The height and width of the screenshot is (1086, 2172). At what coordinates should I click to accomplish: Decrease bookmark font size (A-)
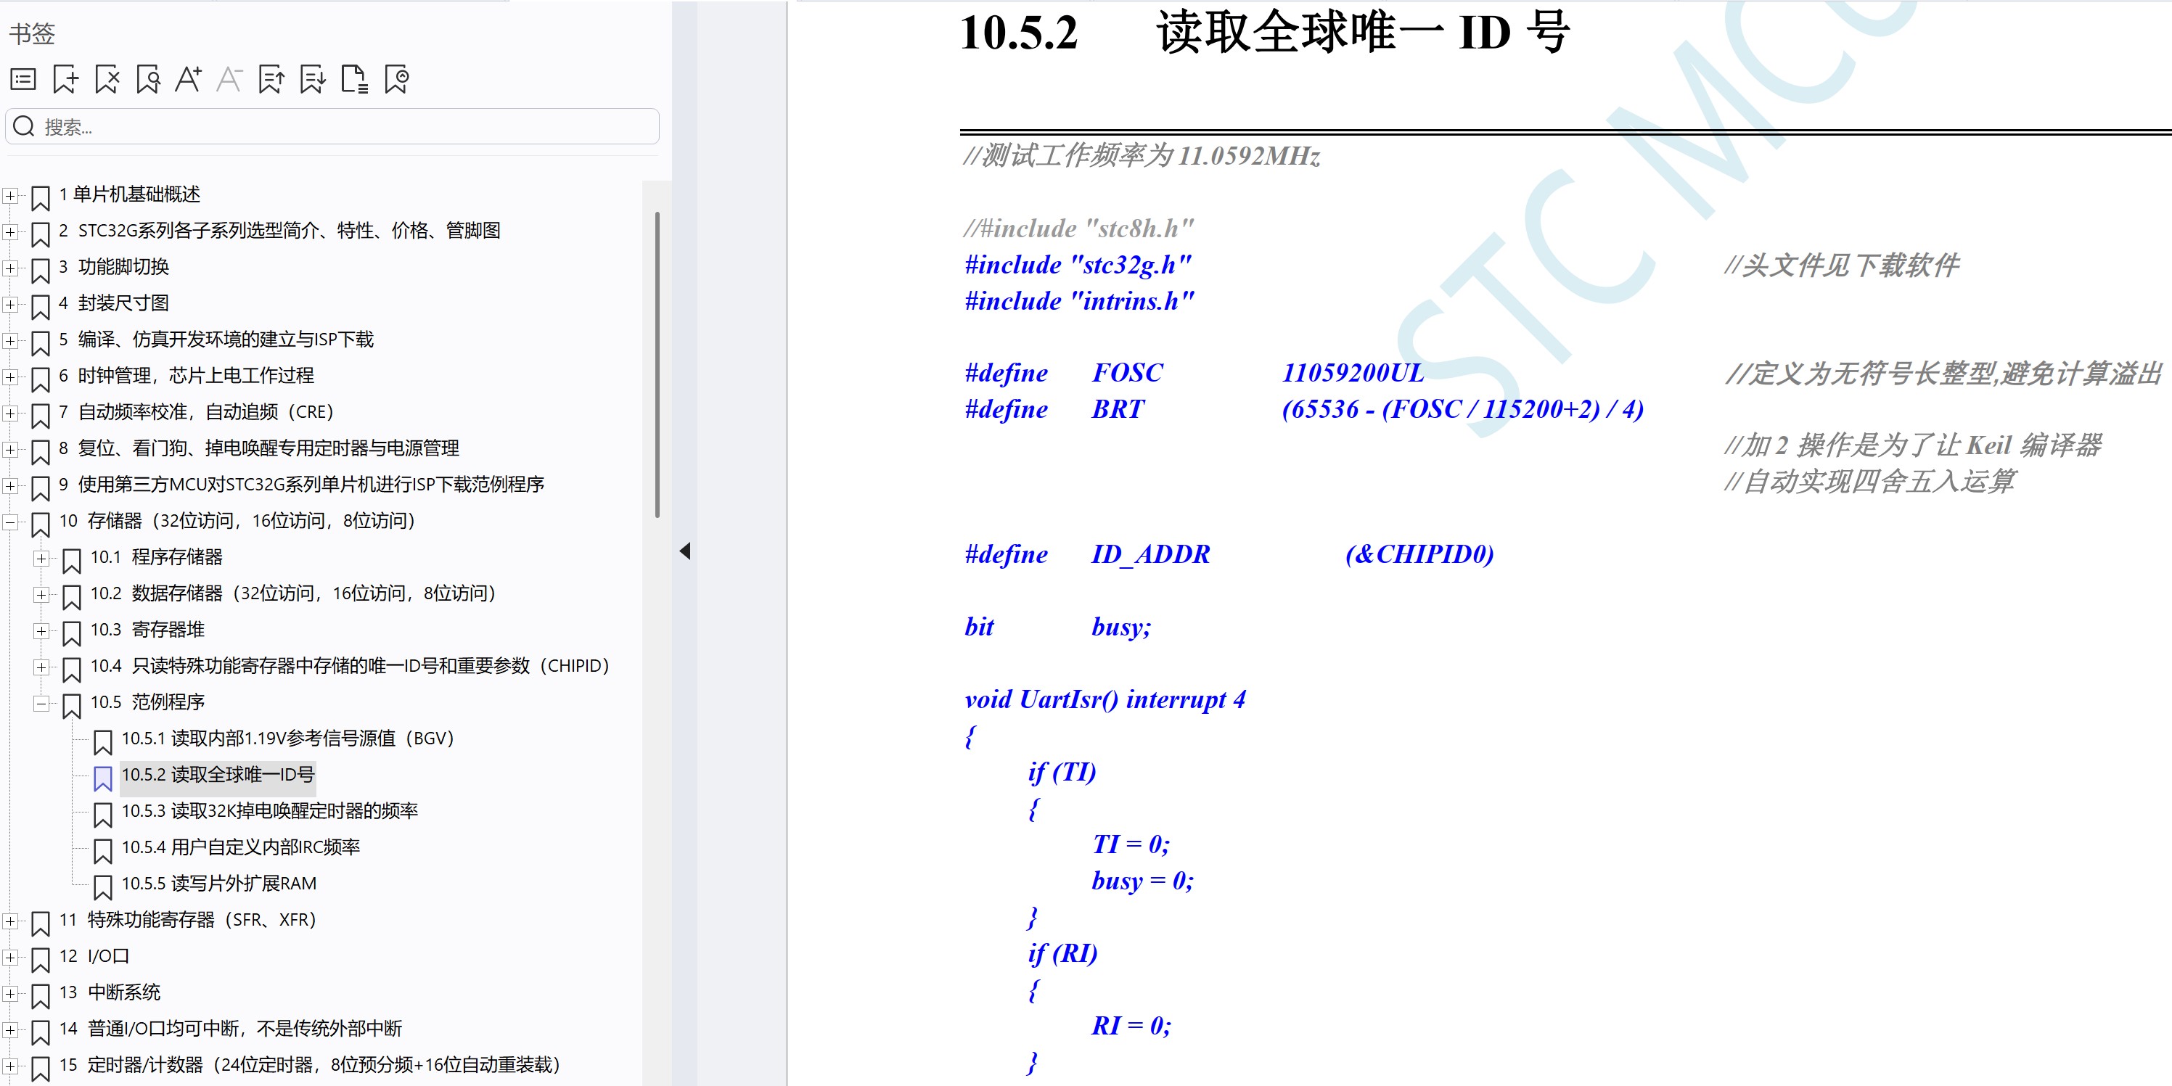pyautogui.click(x=229, y=79)
